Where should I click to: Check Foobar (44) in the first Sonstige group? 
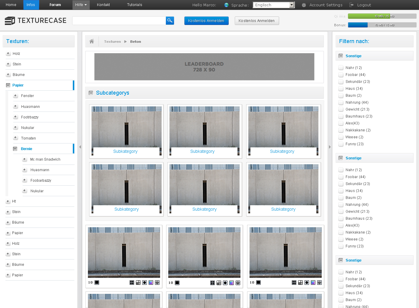341,75
